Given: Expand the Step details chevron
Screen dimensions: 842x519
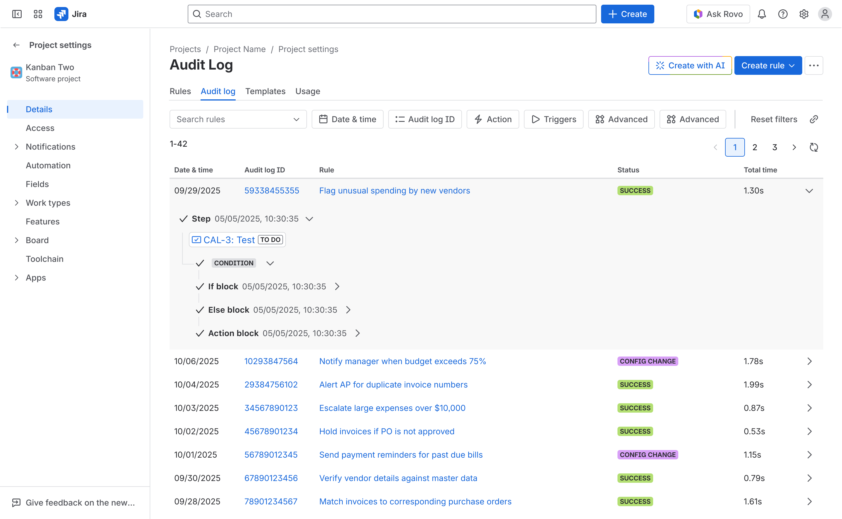Looking at the screenshot, I should [x=309, y=219].
